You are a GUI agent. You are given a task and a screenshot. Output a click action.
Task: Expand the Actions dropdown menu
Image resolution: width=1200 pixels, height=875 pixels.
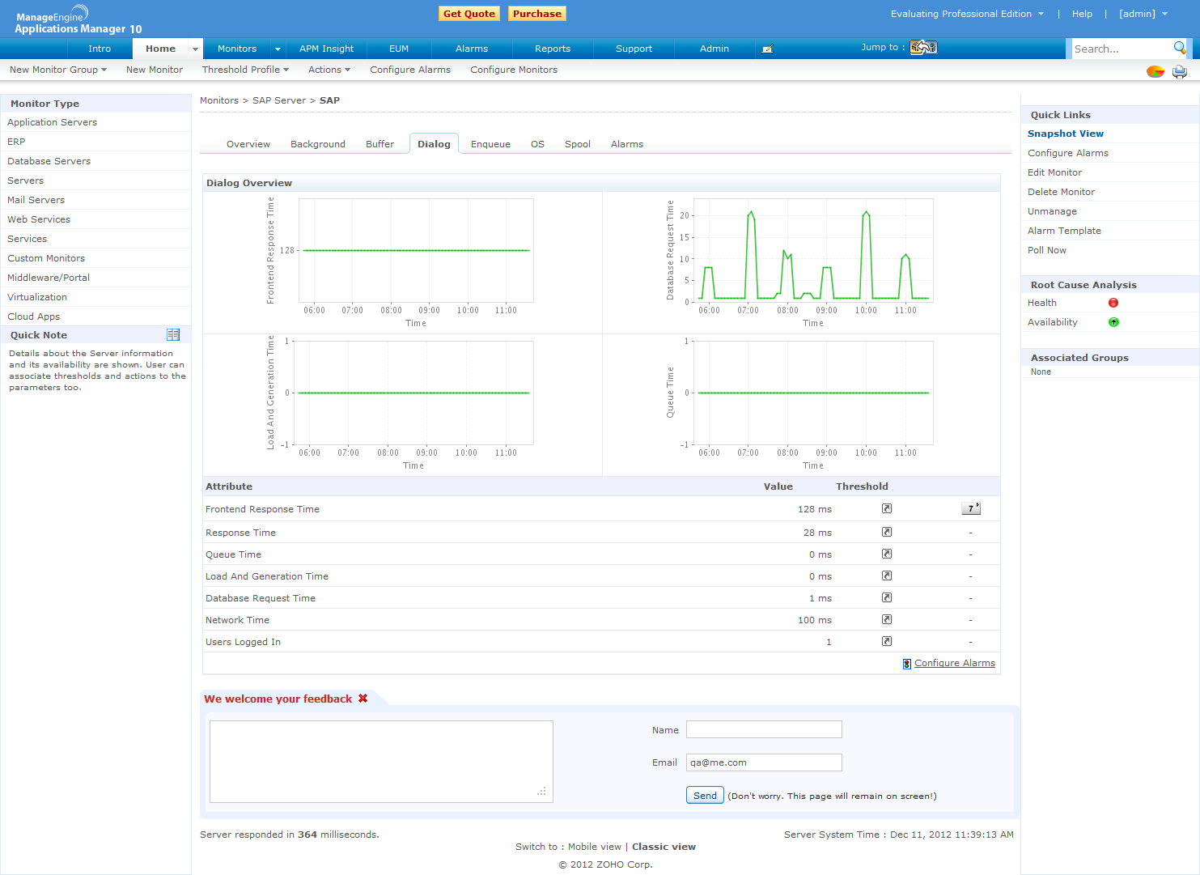[329, 70]
